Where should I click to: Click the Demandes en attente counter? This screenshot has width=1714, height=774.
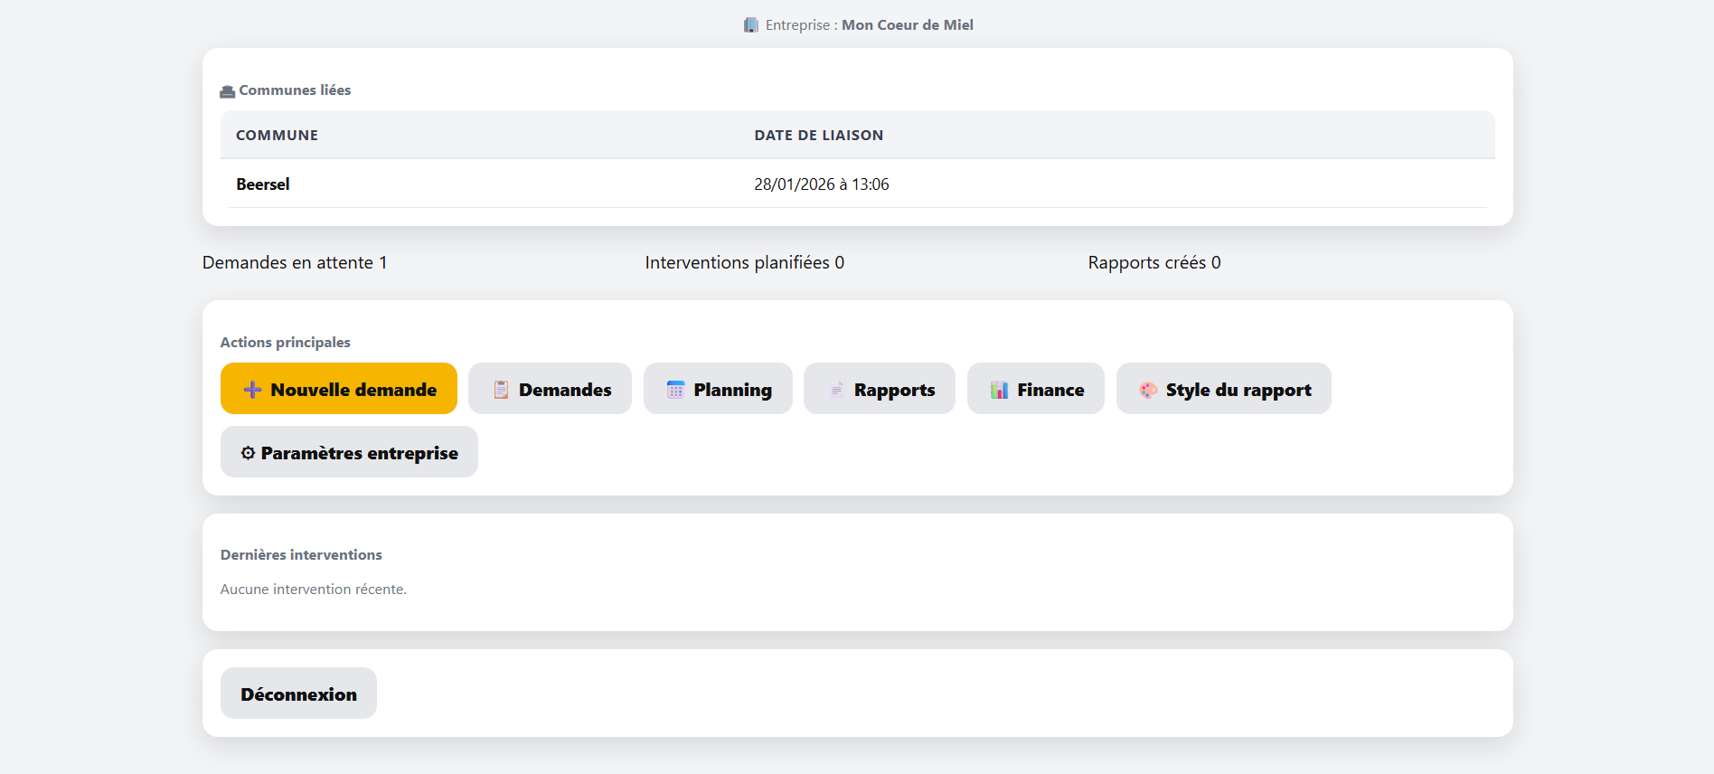pyautogui.click(x=295, y=263)
